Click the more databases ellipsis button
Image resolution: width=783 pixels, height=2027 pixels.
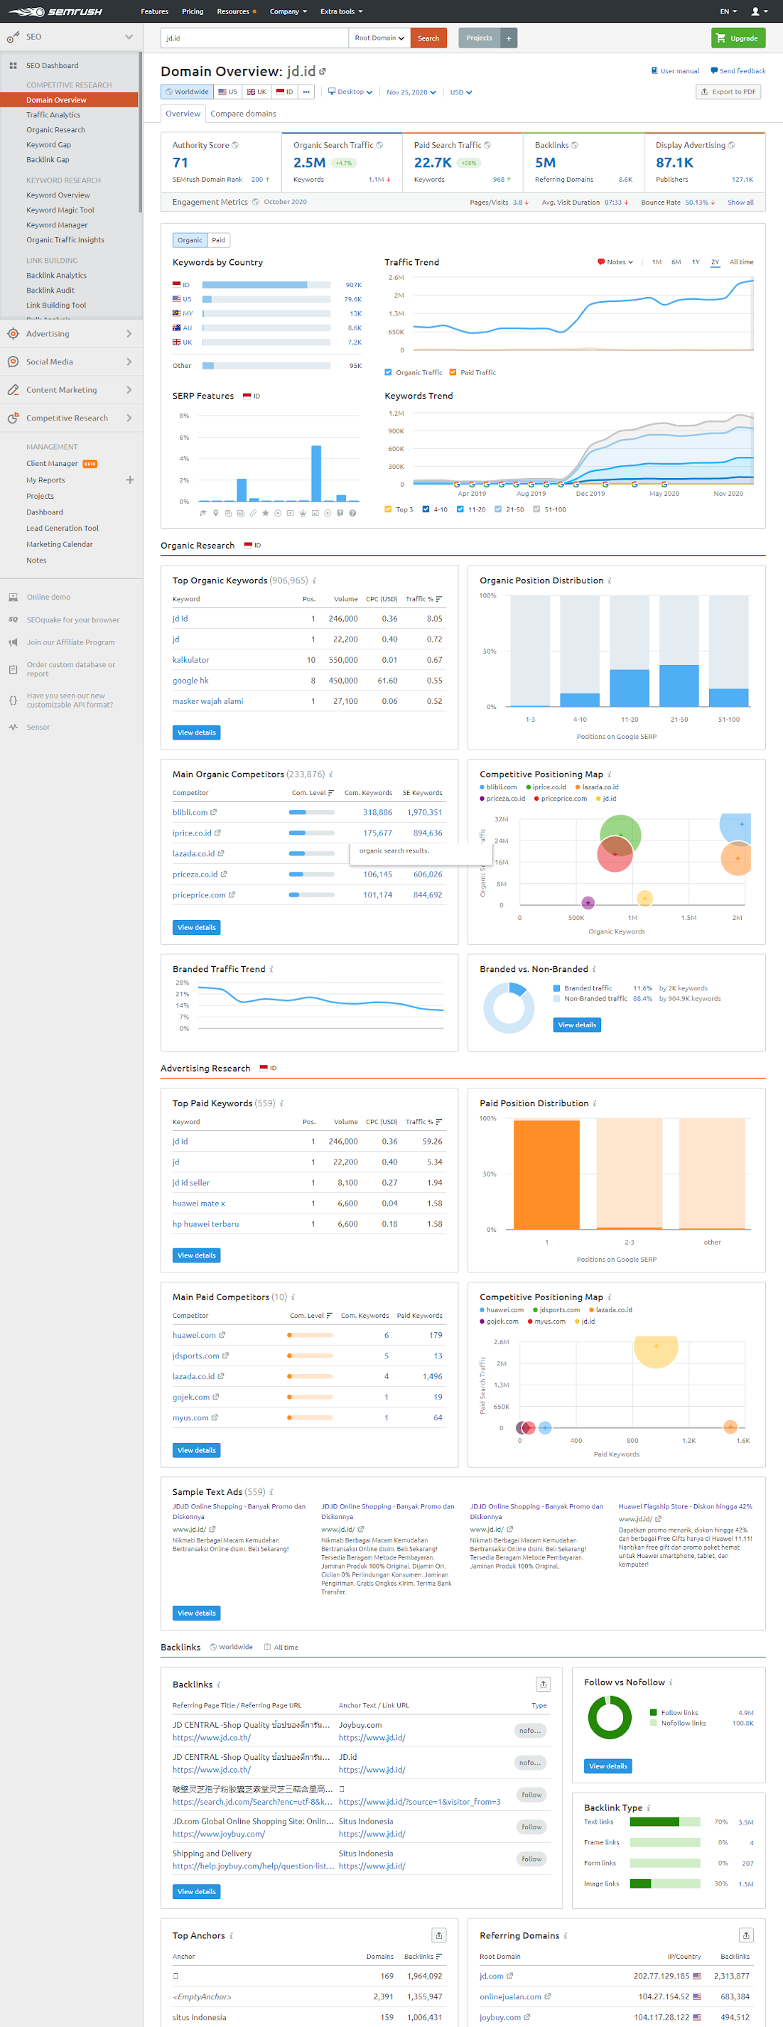[306, 92]
